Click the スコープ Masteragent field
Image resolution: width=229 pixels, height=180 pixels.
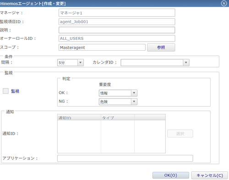click(102, 48)
